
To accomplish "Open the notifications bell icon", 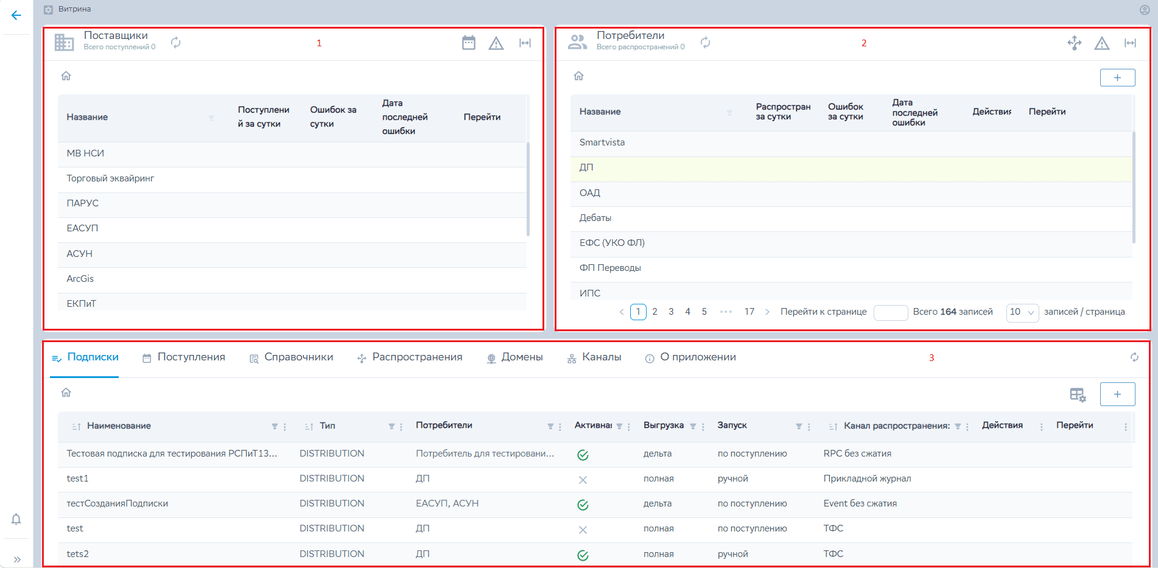I will [x=16, y=519].
